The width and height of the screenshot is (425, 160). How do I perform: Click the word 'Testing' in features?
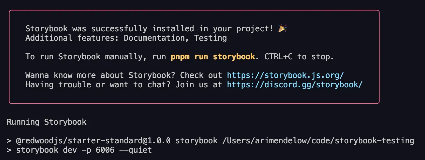(x=210, y=38)
